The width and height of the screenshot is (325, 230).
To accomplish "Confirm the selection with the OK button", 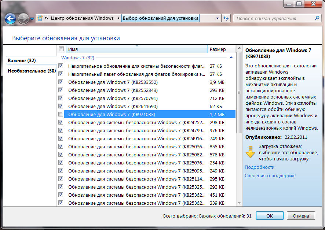I will coord(270,216).
